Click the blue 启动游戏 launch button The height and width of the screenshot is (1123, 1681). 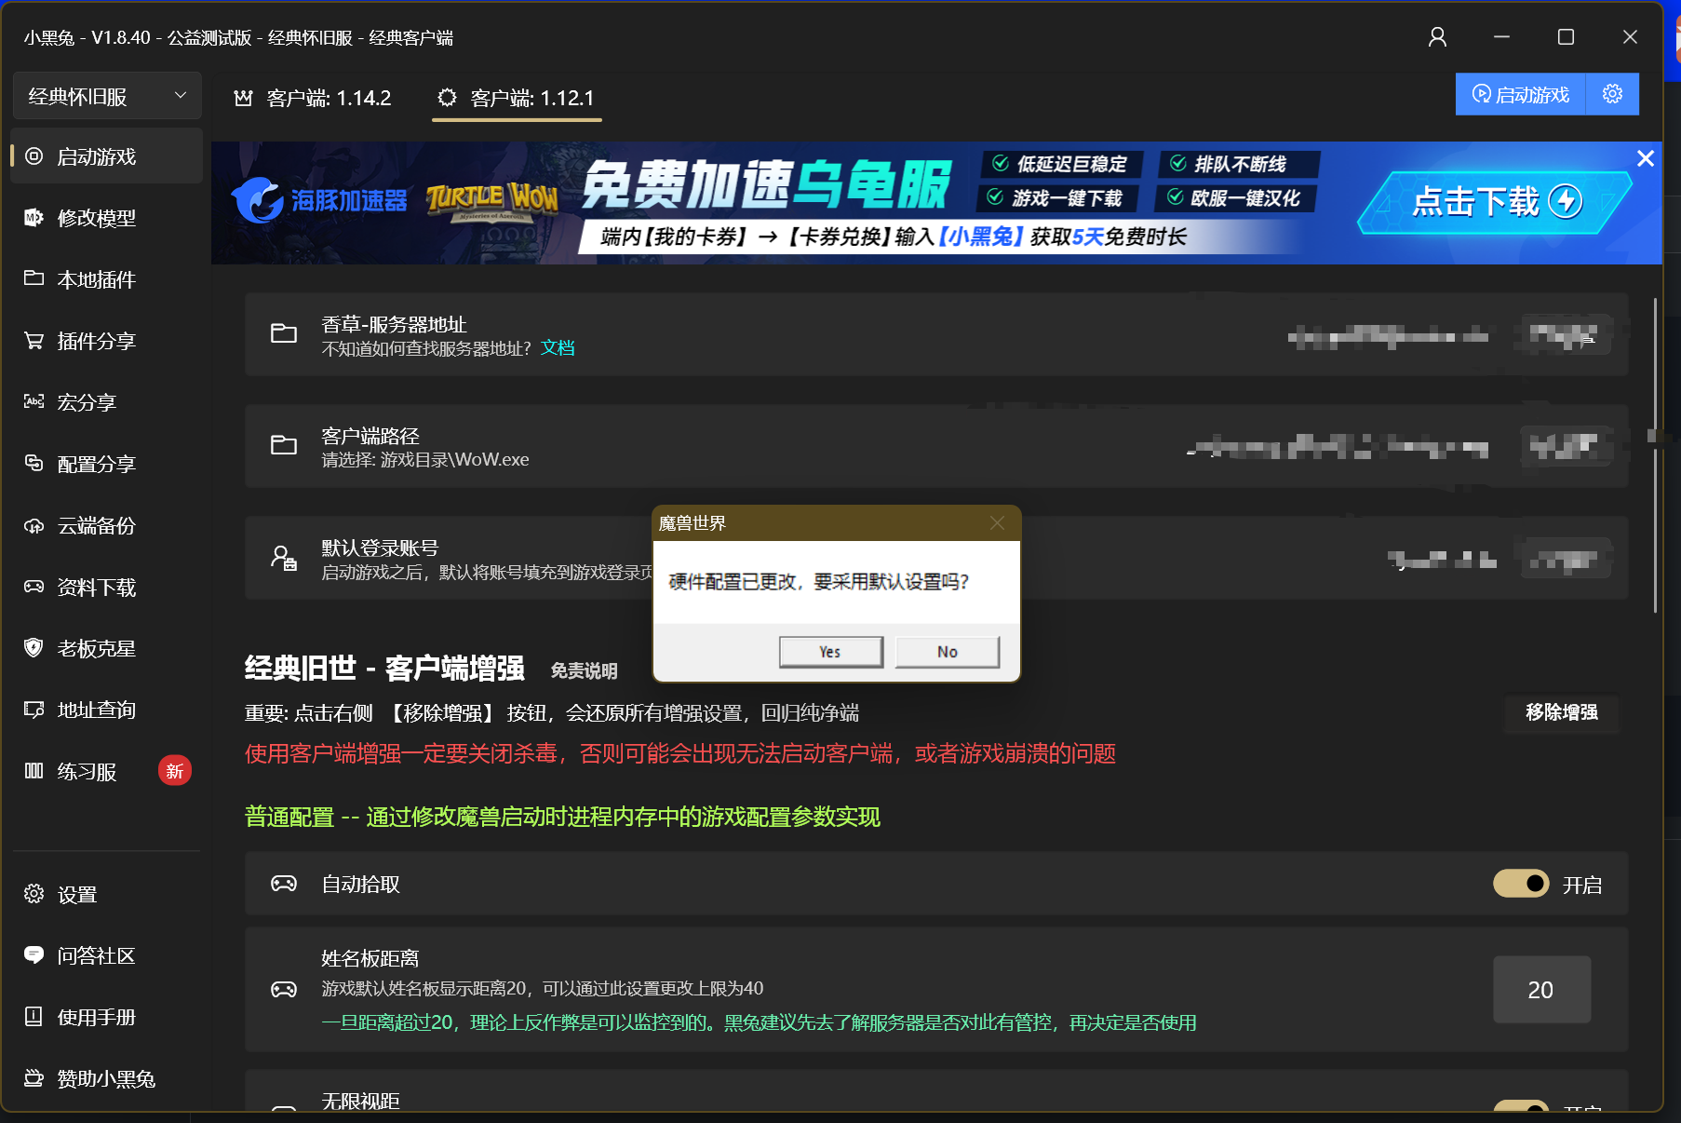(1521, 94)
